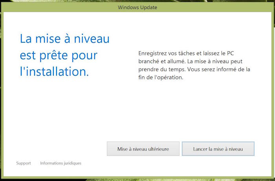
Task: Click the paragraph starting 'Enregistrez vos tâches'
Action: [x=194, y=65]
